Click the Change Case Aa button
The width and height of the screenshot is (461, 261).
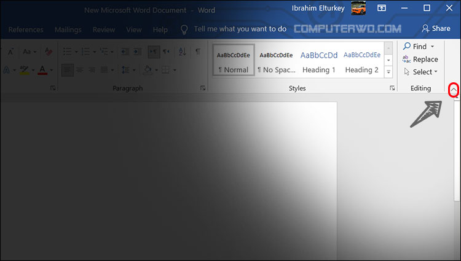27,52
